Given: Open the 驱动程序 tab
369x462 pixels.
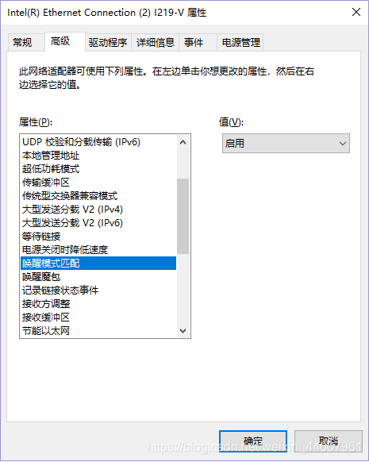Looking at the screenshot, I should pos(108,43).
